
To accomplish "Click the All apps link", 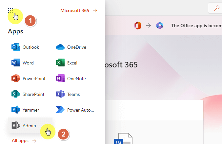I will point(20,141).
